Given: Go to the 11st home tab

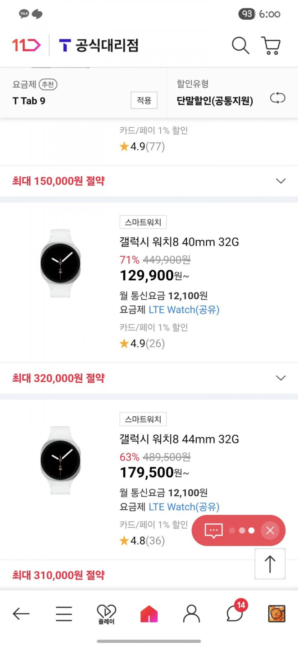Looking at the screenshot, I should [149, 614].
